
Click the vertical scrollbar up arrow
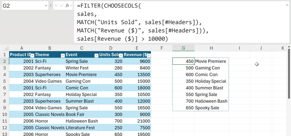289,47
